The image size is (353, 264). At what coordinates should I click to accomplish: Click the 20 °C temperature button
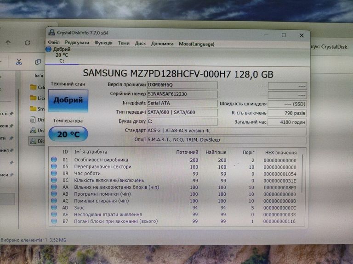coord(68,134)
